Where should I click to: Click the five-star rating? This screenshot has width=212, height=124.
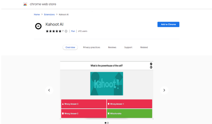pos(54,31)
